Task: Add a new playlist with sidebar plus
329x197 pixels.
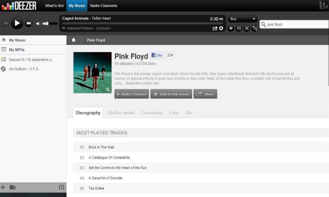Action: pos(3,187)
